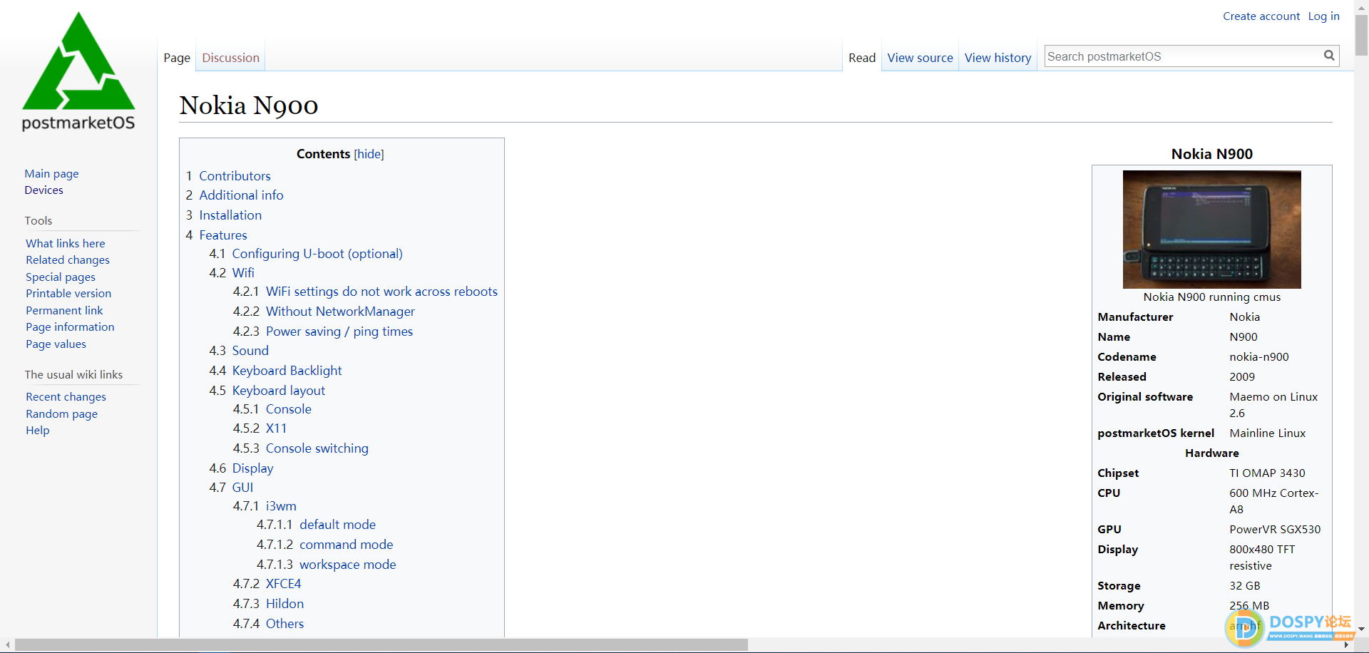Jump to the Installation section
Viewport: 1369px width, 653px height.
(x=230, y=215)
